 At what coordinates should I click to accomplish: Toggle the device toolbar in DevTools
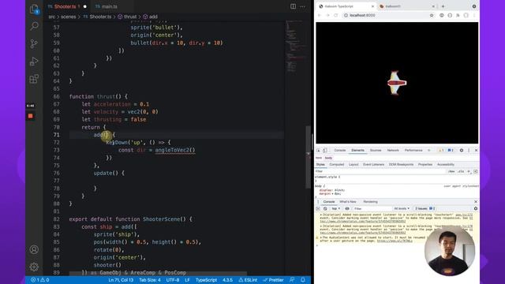[325, 151]
